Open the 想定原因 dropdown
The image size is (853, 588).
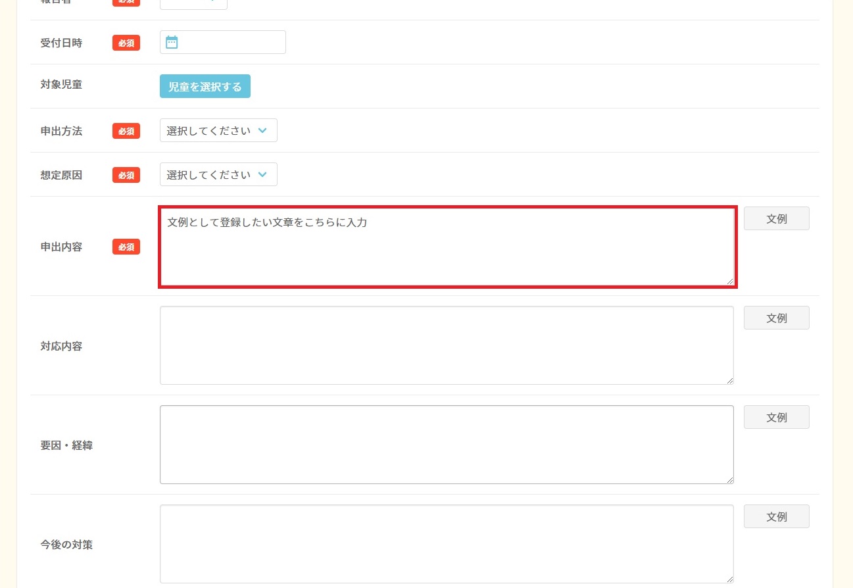(x=218, y=174)
